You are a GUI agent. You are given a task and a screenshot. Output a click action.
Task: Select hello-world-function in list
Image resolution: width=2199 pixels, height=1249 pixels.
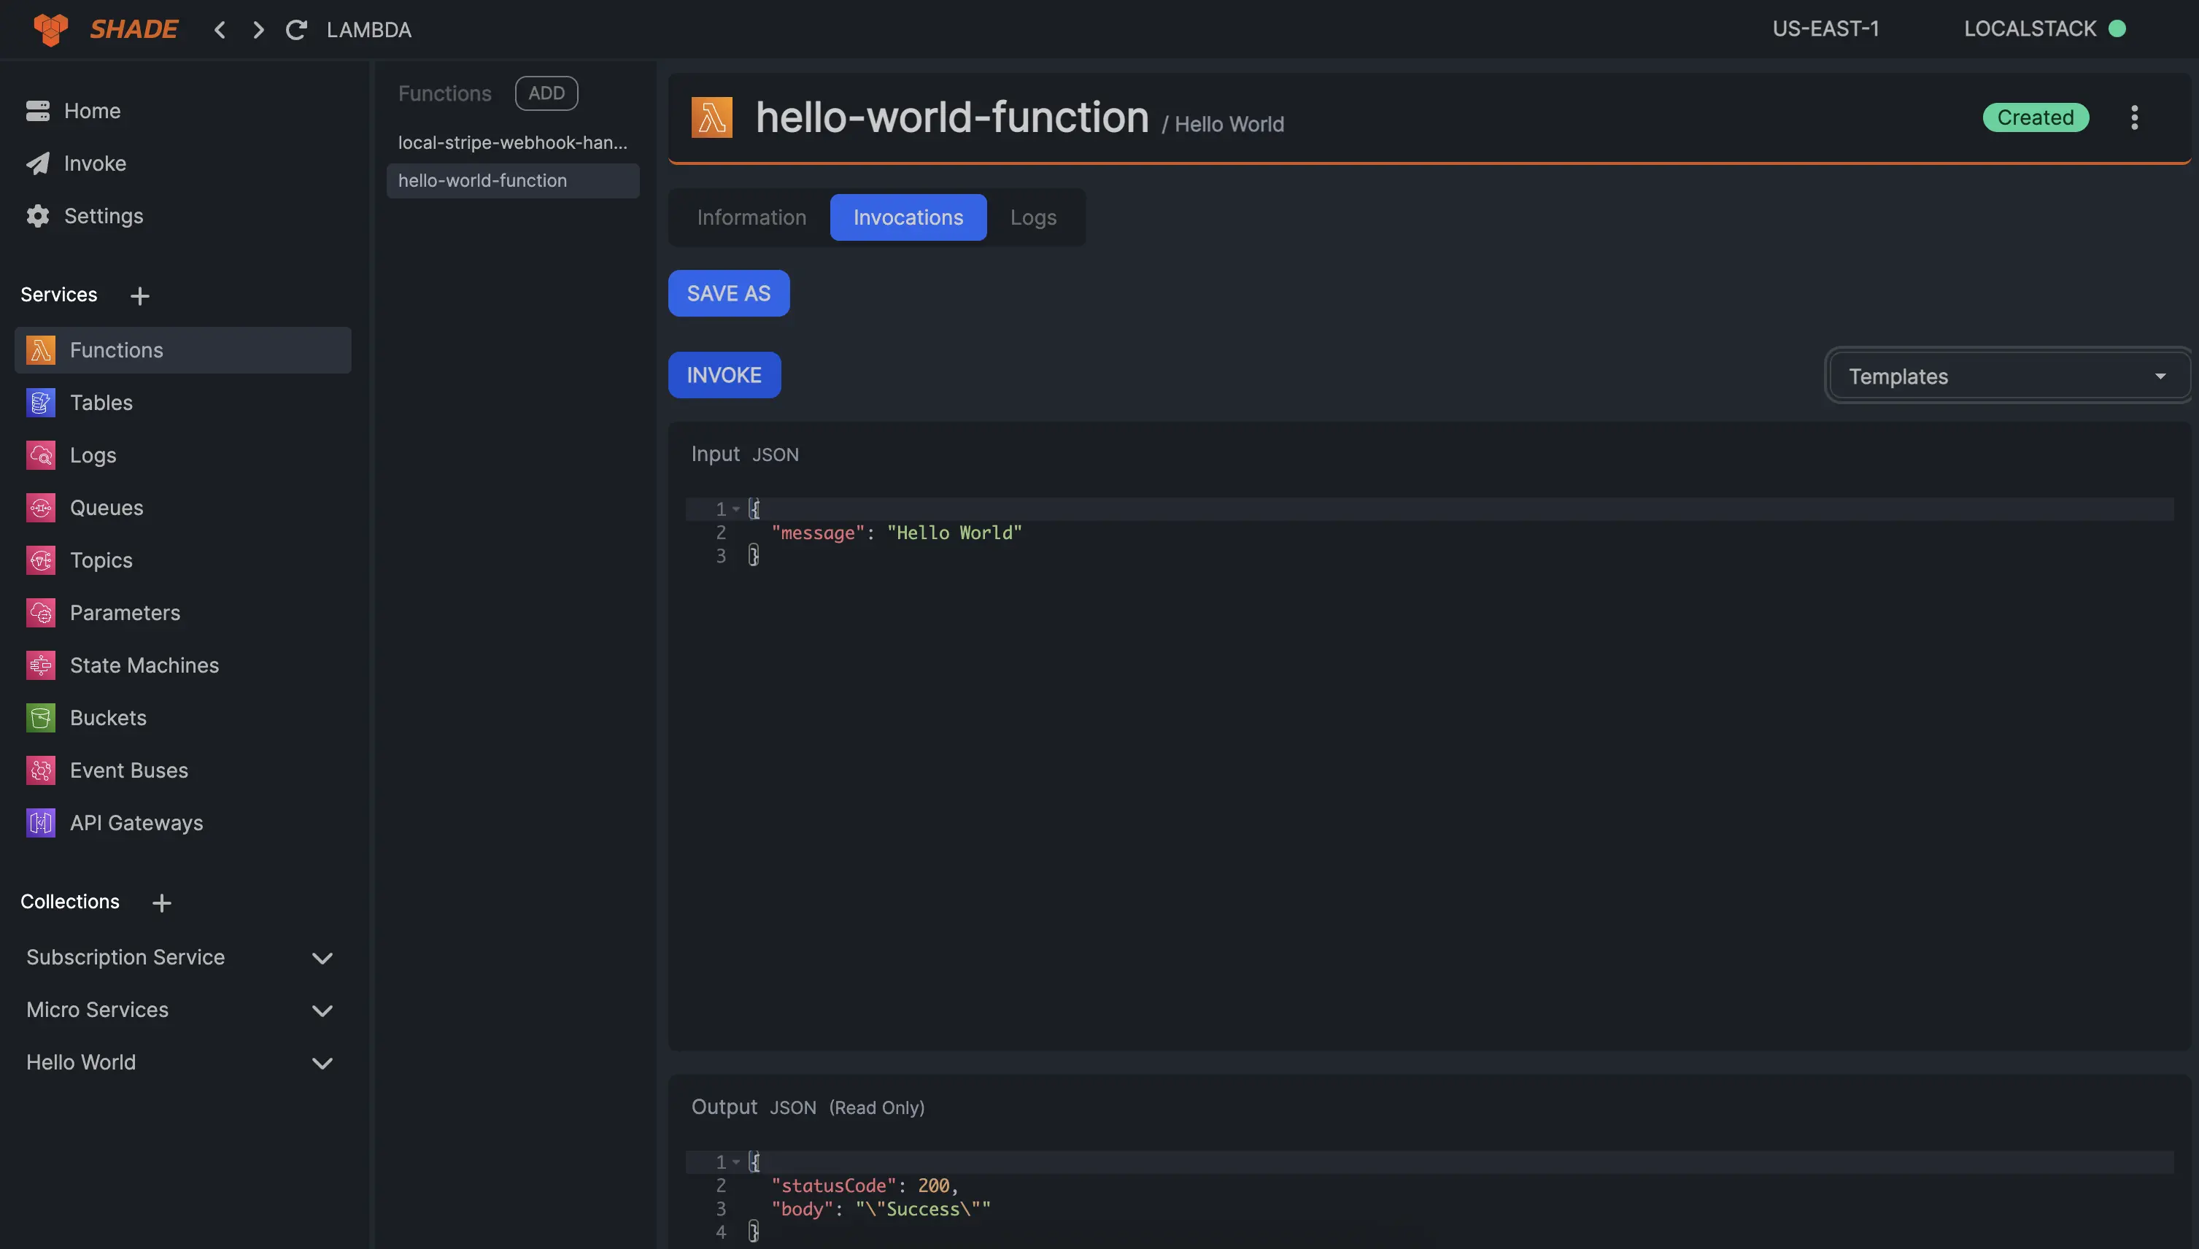click(513, 180)
